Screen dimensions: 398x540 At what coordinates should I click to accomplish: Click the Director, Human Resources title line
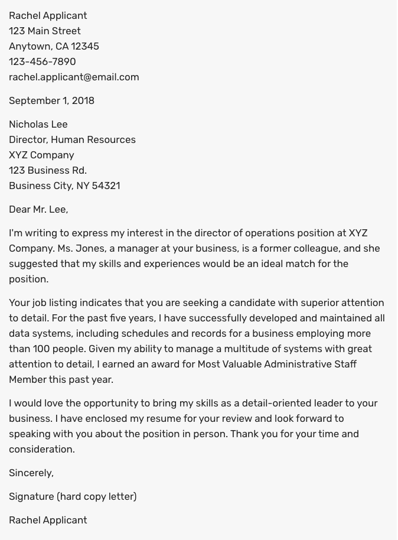[72, 139]
